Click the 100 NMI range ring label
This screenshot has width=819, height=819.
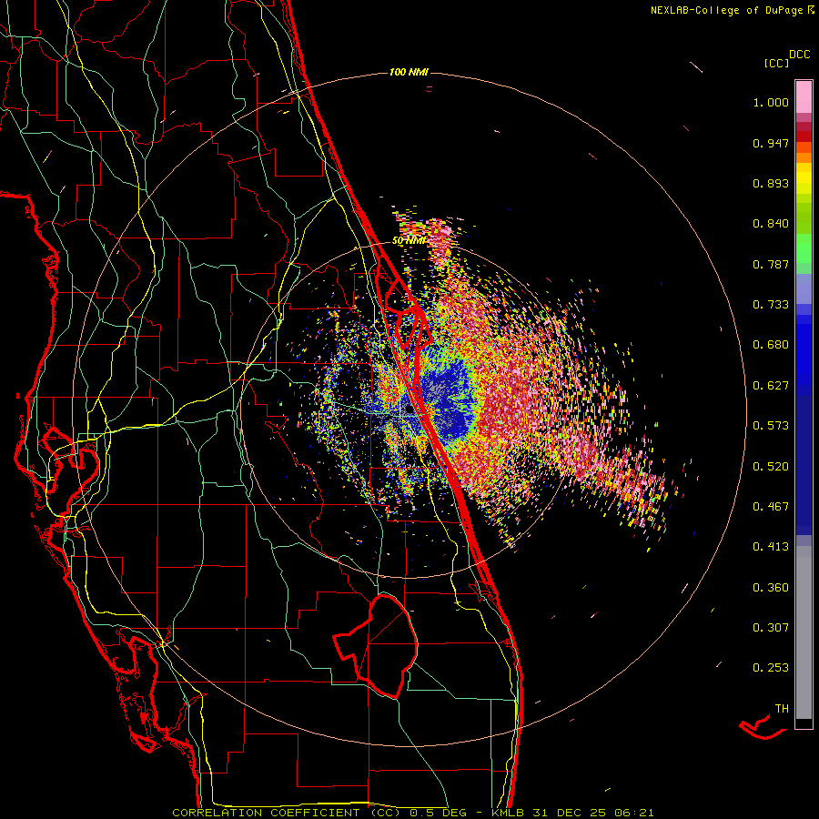click(x=409, y=72)
